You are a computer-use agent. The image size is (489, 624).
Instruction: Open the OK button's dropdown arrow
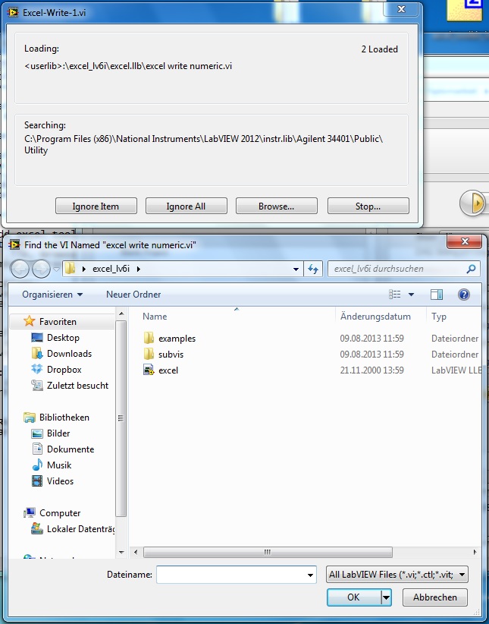(386, 597)
